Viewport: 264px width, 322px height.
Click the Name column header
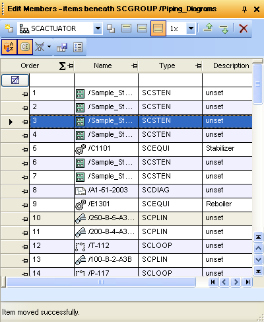tap(103, 65)
